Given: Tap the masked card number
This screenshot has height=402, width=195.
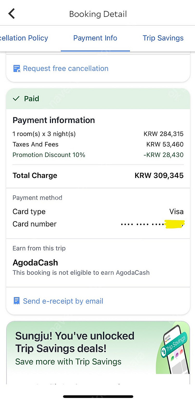Looking at the screenshot, I should [x=152, y=224].
